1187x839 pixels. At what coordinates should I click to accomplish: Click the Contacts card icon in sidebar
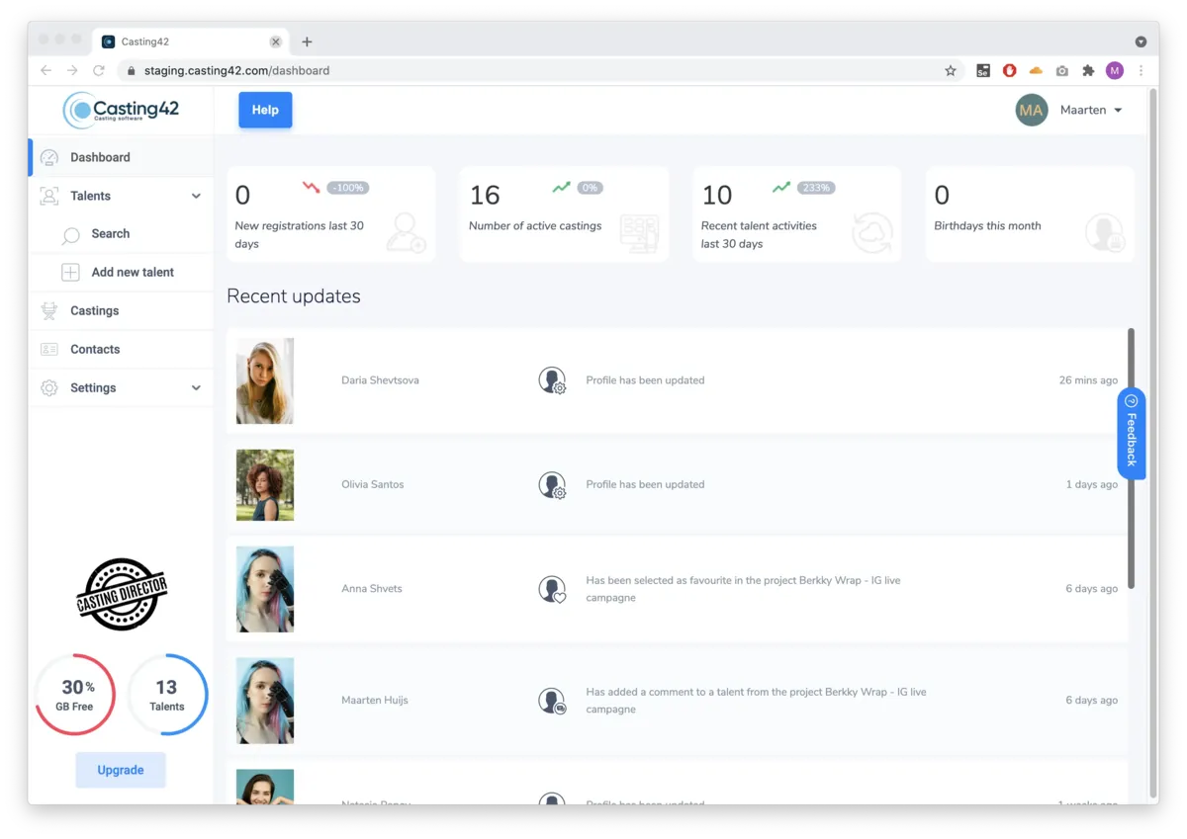point(49,350)
